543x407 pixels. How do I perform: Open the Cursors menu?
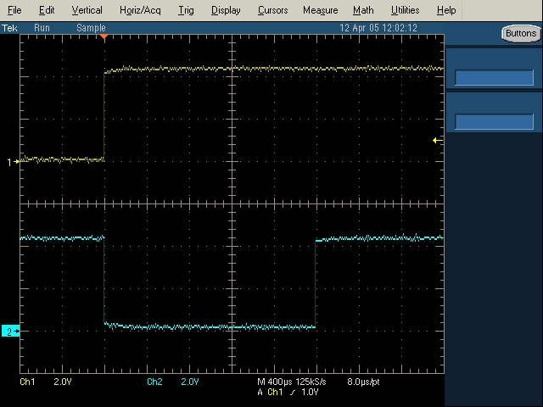coord(272,10)
